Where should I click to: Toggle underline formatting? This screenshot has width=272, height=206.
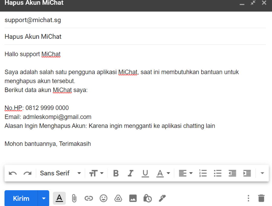[x=145, y=173]
